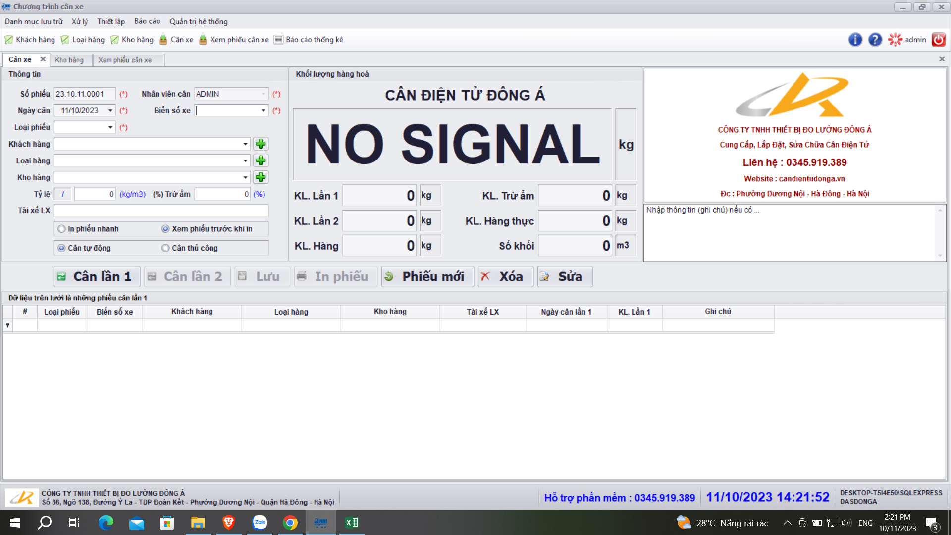Open the Báo cáo menu
The width and height of the screenshot is (951, 535).
coord(147,21)
